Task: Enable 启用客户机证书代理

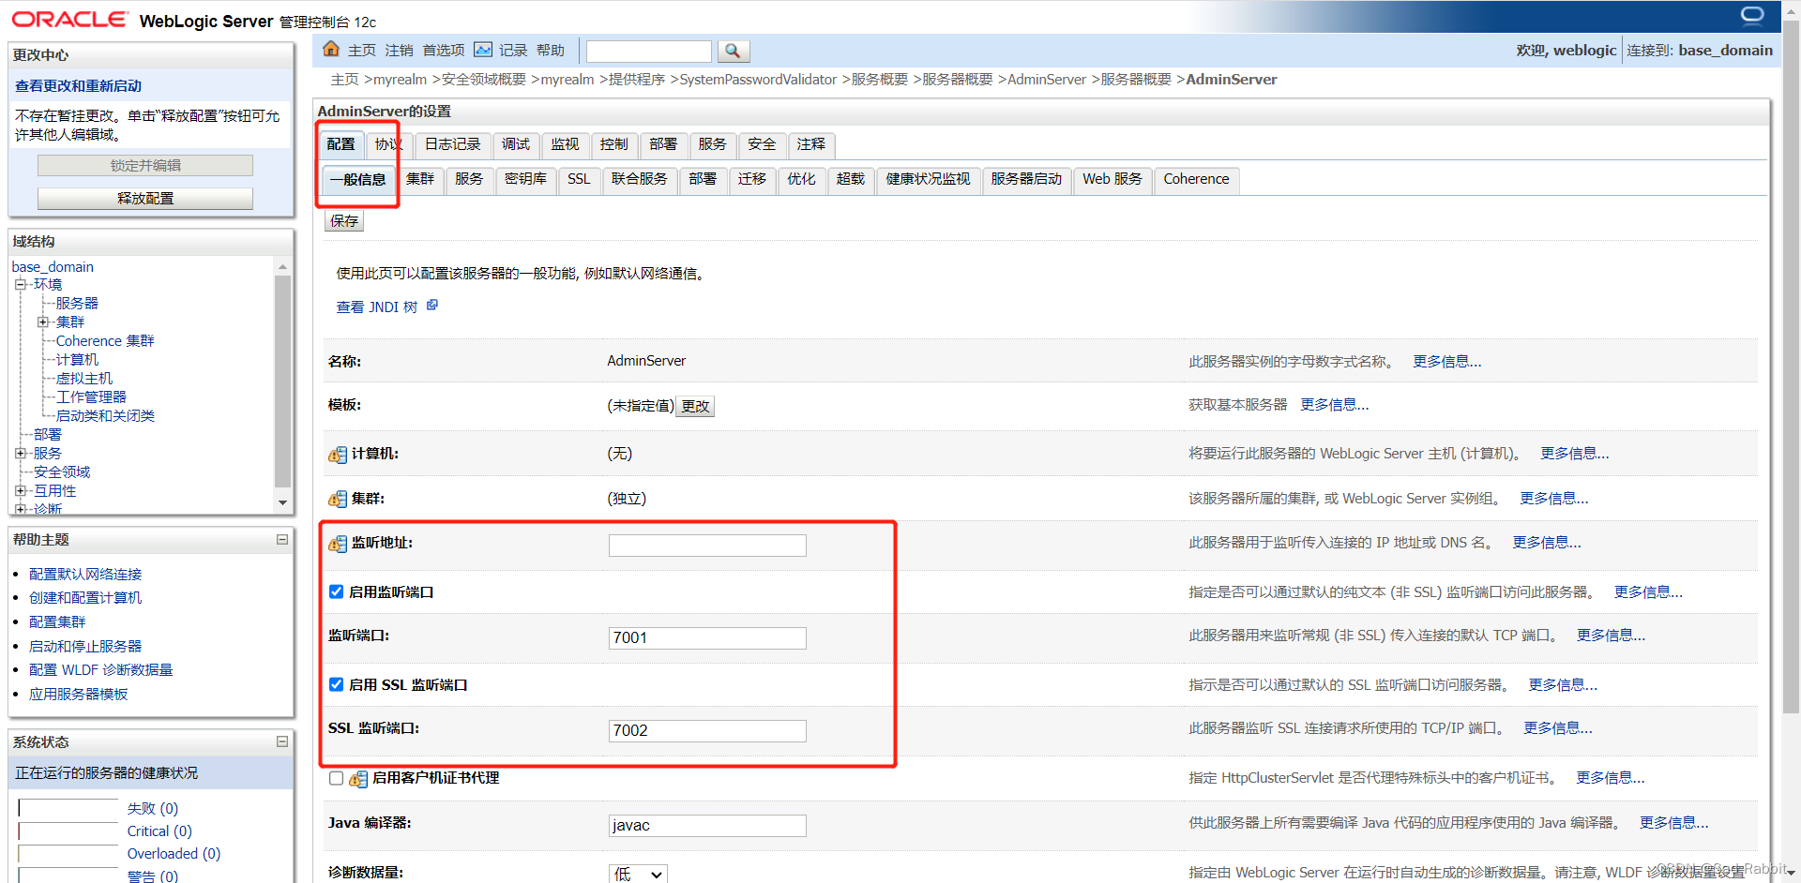Action: click(x=336, y=778)
